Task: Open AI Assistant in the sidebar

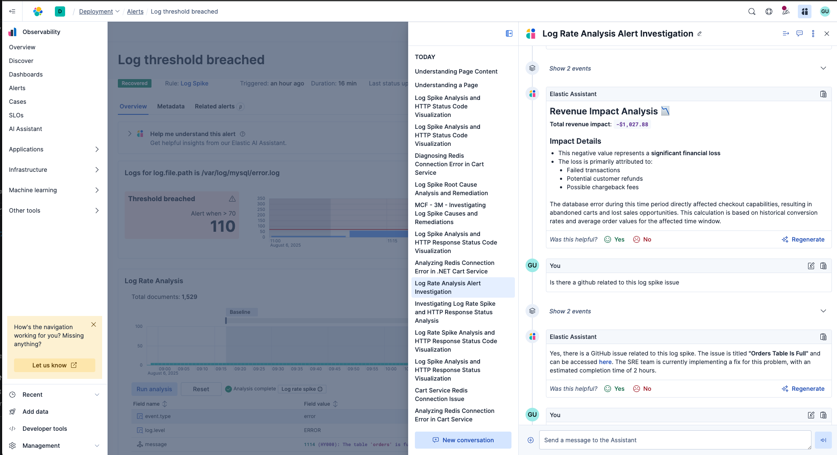Action: pos(26,129)
